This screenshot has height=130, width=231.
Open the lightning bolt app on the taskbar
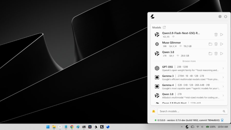[x=102, y=127]
